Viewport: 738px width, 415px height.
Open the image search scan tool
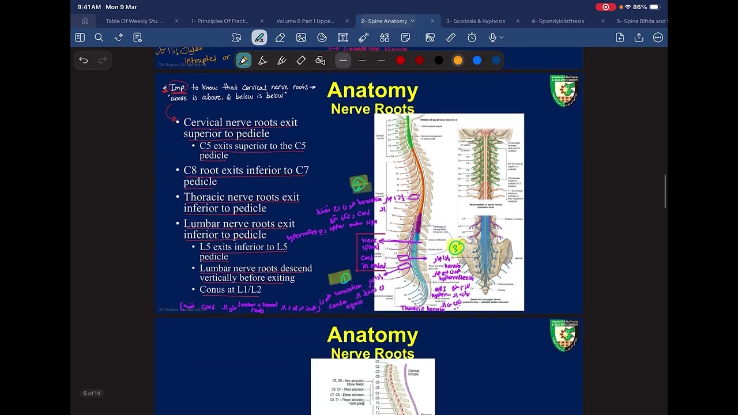point(430,37)
